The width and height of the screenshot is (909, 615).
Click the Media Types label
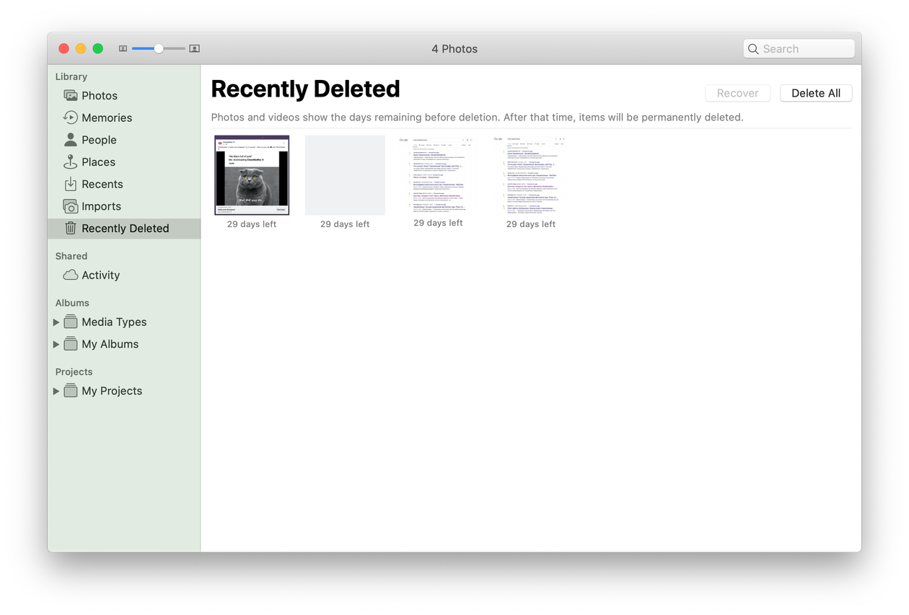click(x=114, y=322)
